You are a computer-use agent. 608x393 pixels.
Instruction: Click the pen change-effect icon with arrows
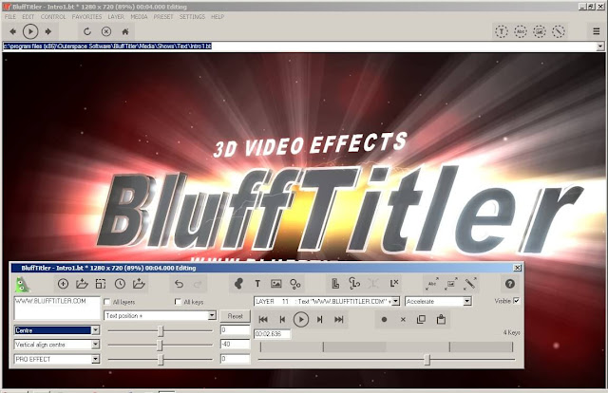(x=470, y=284)
